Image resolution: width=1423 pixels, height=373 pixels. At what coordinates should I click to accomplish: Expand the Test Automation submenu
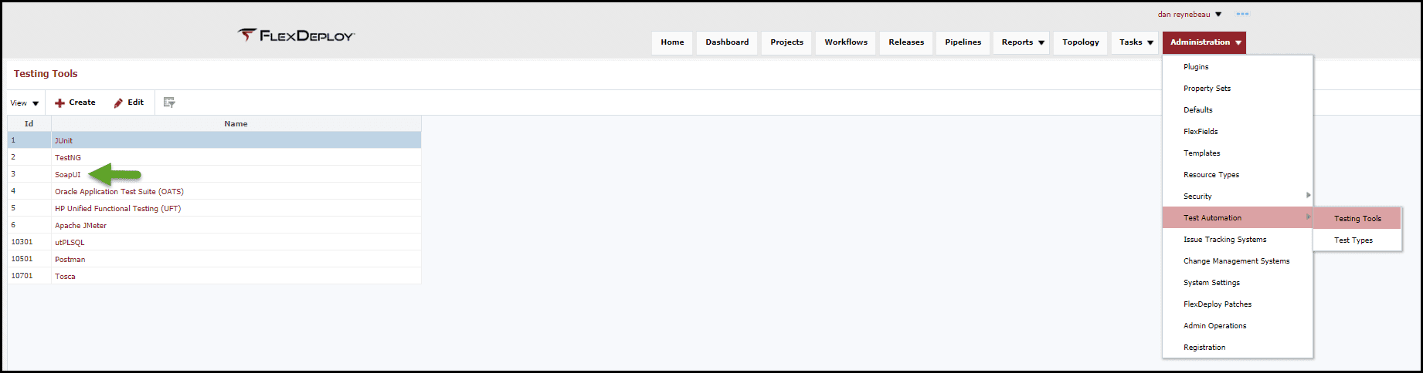click(x=1238, y=218)
